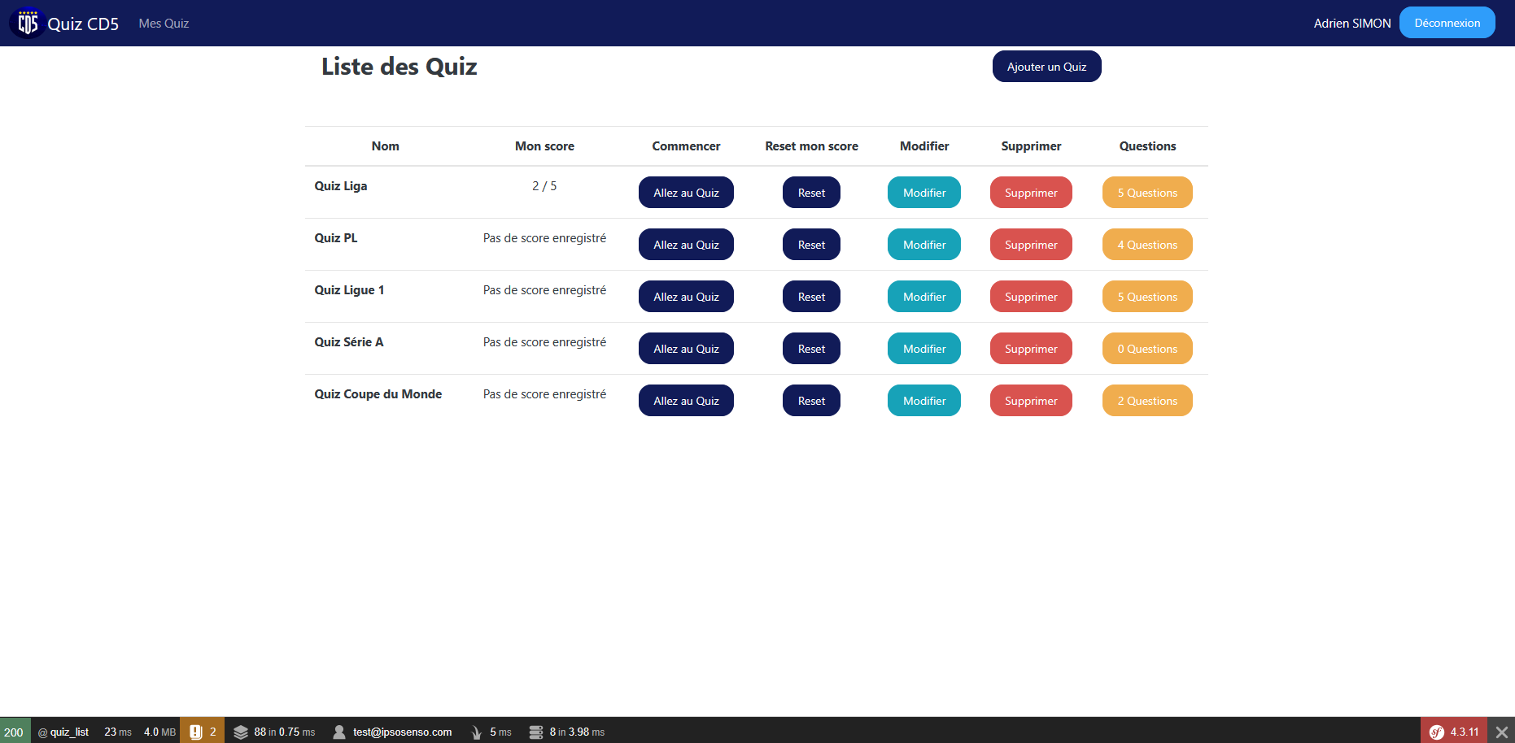The image size is (1515, 743).
Task: Add a new quiz with Ajouter un Quiz
Action: (1046, 66)
